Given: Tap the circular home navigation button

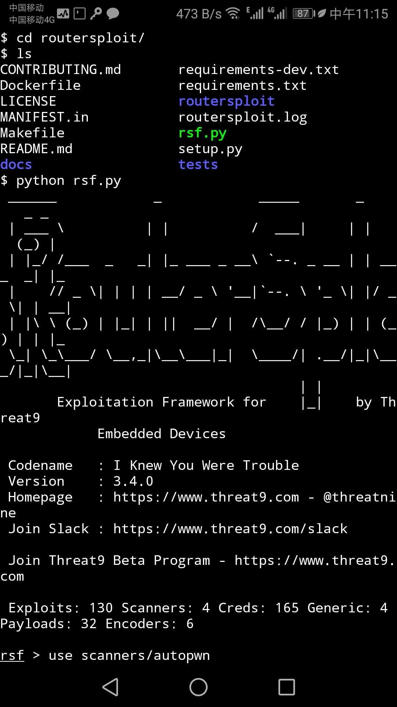Looking at the screenshot, I should point(198,687).
